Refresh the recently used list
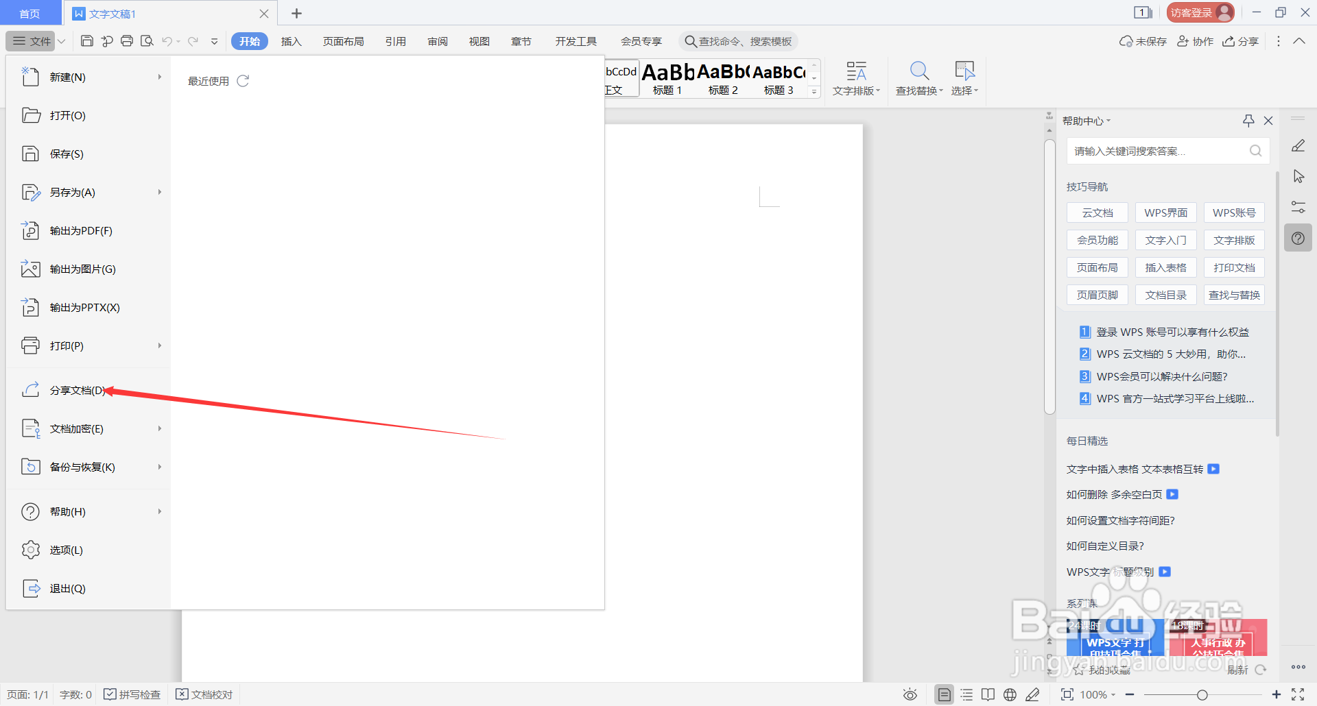The image size is (1317, 706). (x=243, y=81)
